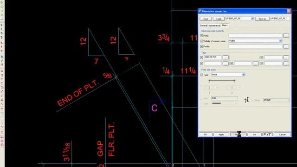297x167 pixels.
Task: Click the Postfix text field
Action: [255, 46]
